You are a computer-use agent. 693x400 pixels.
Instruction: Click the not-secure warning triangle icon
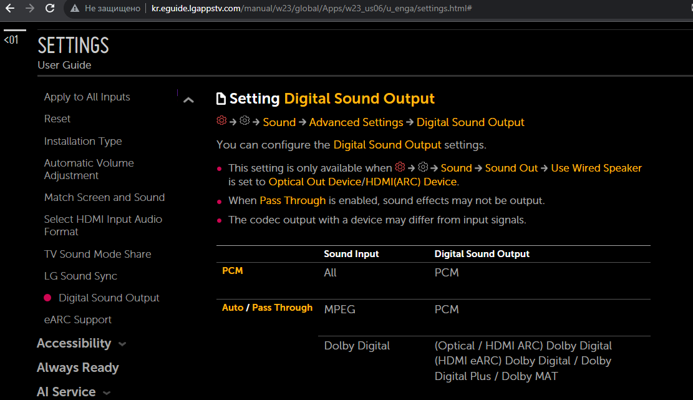coord(75,9)
